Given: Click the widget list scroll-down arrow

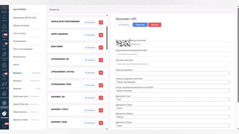Looking at the screenshot, I should pyautogui.click(x=107, y=129).
